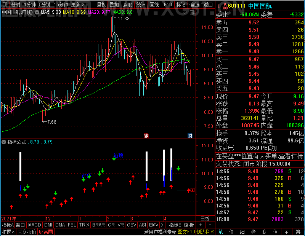Click the panel toggle icon beside the diamond

tap(192, 13)
